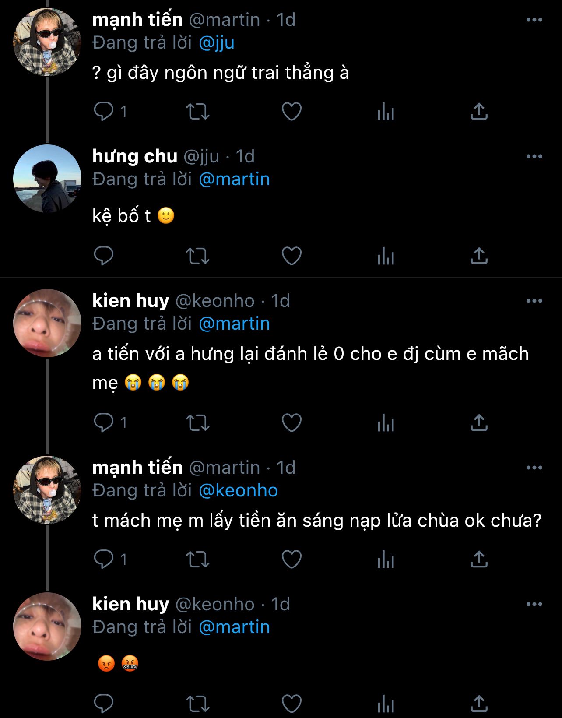The image size is (562, 718).
Task: Reply to mạnh tiến's top tweet
Action: tap(104, 111)
